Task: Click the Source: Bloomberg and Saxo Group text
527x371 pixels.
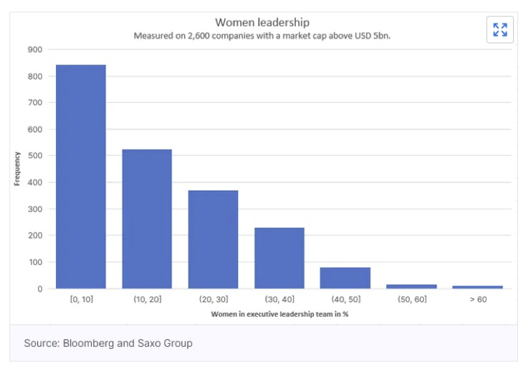Action: (108, 343)
